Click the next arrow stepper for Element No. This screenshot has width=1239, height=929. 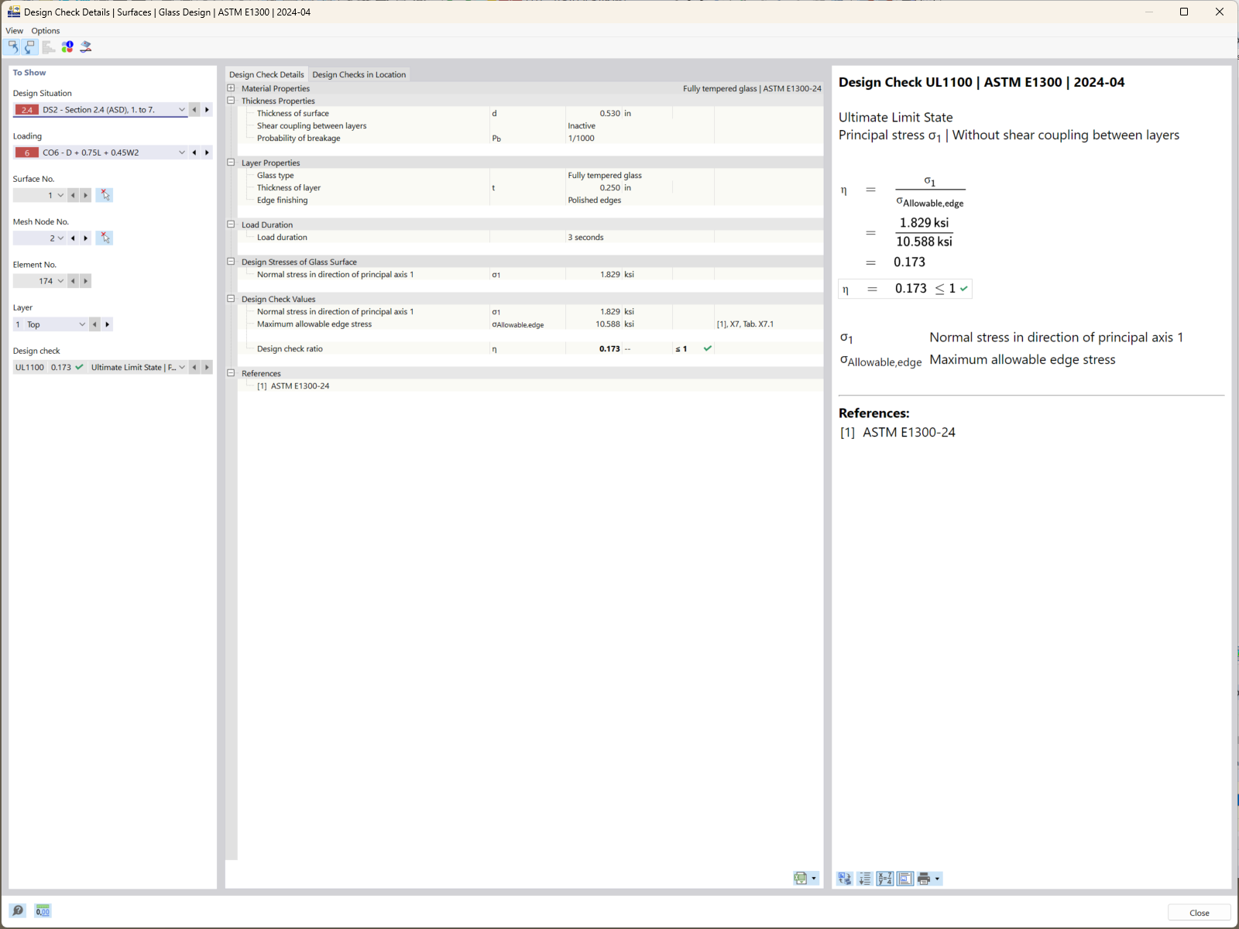tap(85, 281)
